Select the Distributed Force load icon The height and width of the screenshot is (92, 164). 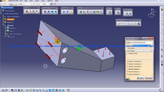tap(84, 12)
